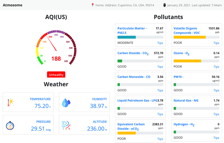
Task: Click the eCO2 yellow level bar
Action: click(127, 133)
